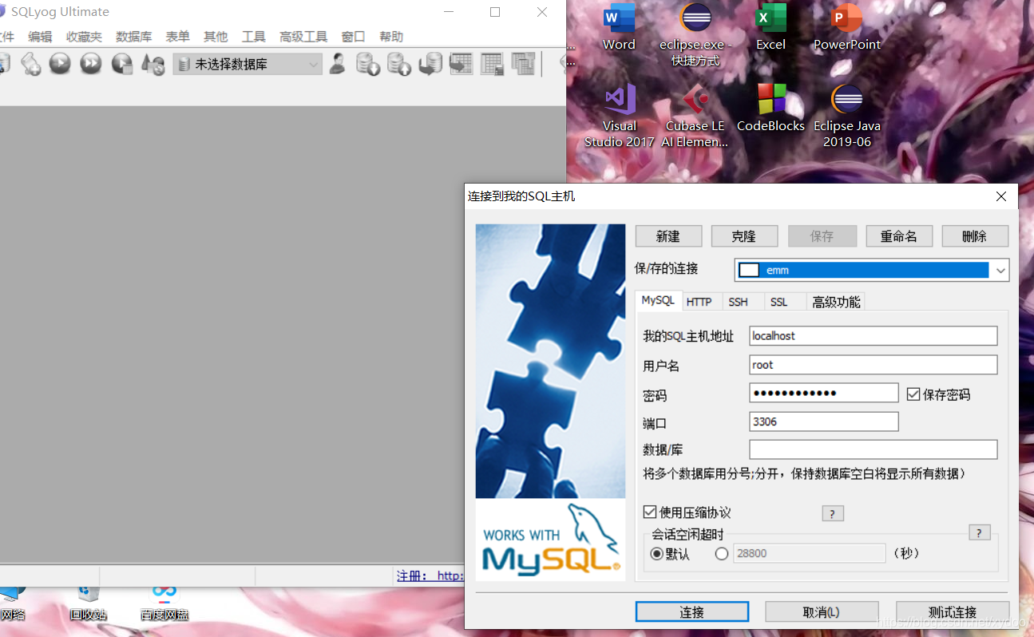Click the 测试连接 button
The image size is (1034, 637).
click(x=953, y=612)
